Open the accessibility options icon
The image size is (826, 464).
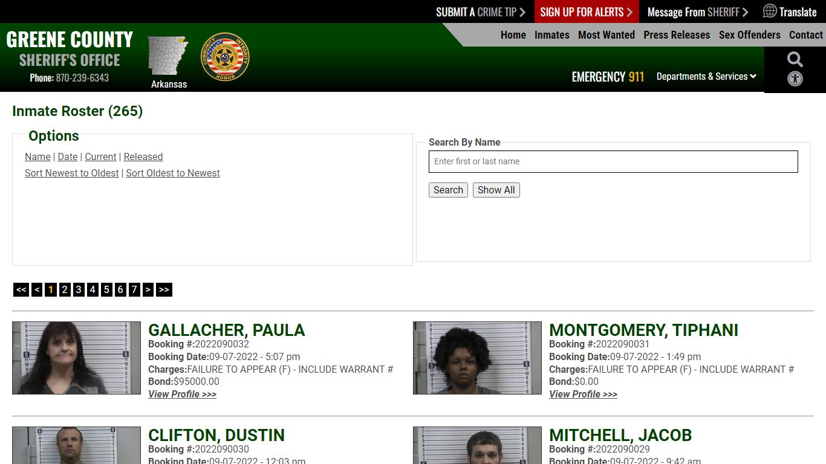[795, 79]
